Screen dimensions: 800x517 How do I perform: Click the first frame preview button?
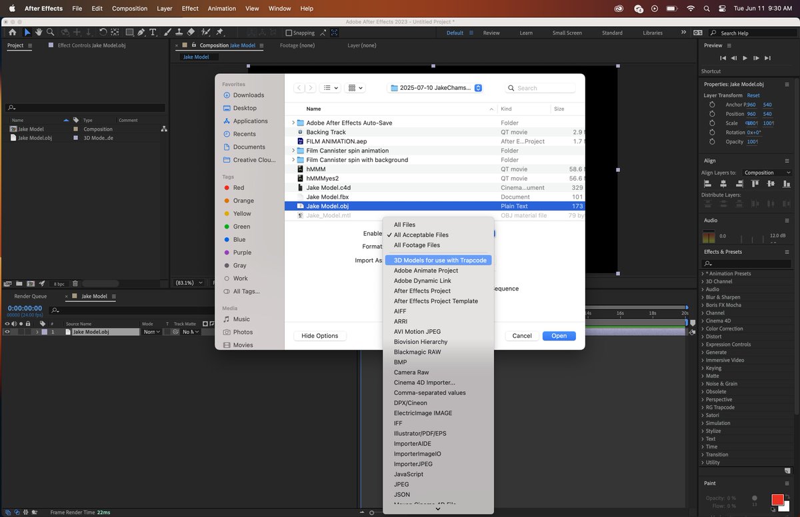[723, 58]
